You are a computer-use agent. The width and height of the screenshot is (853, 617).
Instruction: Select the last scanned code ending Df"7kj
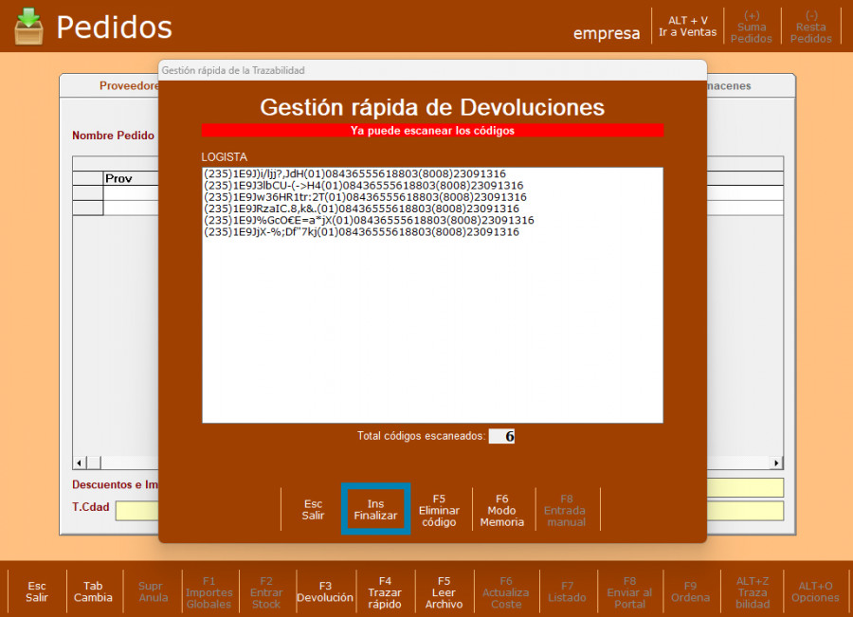pos(361,231)
